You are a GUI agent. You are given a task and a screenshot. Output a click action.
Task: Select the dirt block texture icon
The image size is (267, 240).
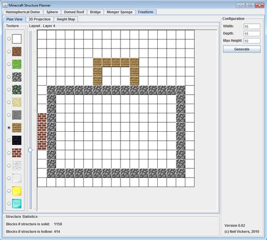coord(17,51)
